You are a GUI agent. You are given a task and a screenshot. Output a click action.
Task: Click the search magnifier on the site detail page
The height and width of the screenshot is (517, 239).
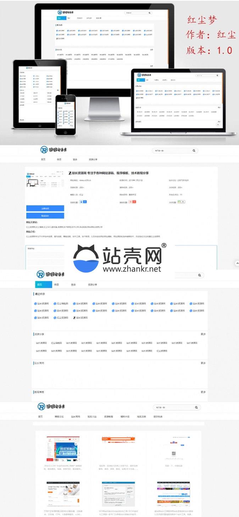click(x=194, y=151)
